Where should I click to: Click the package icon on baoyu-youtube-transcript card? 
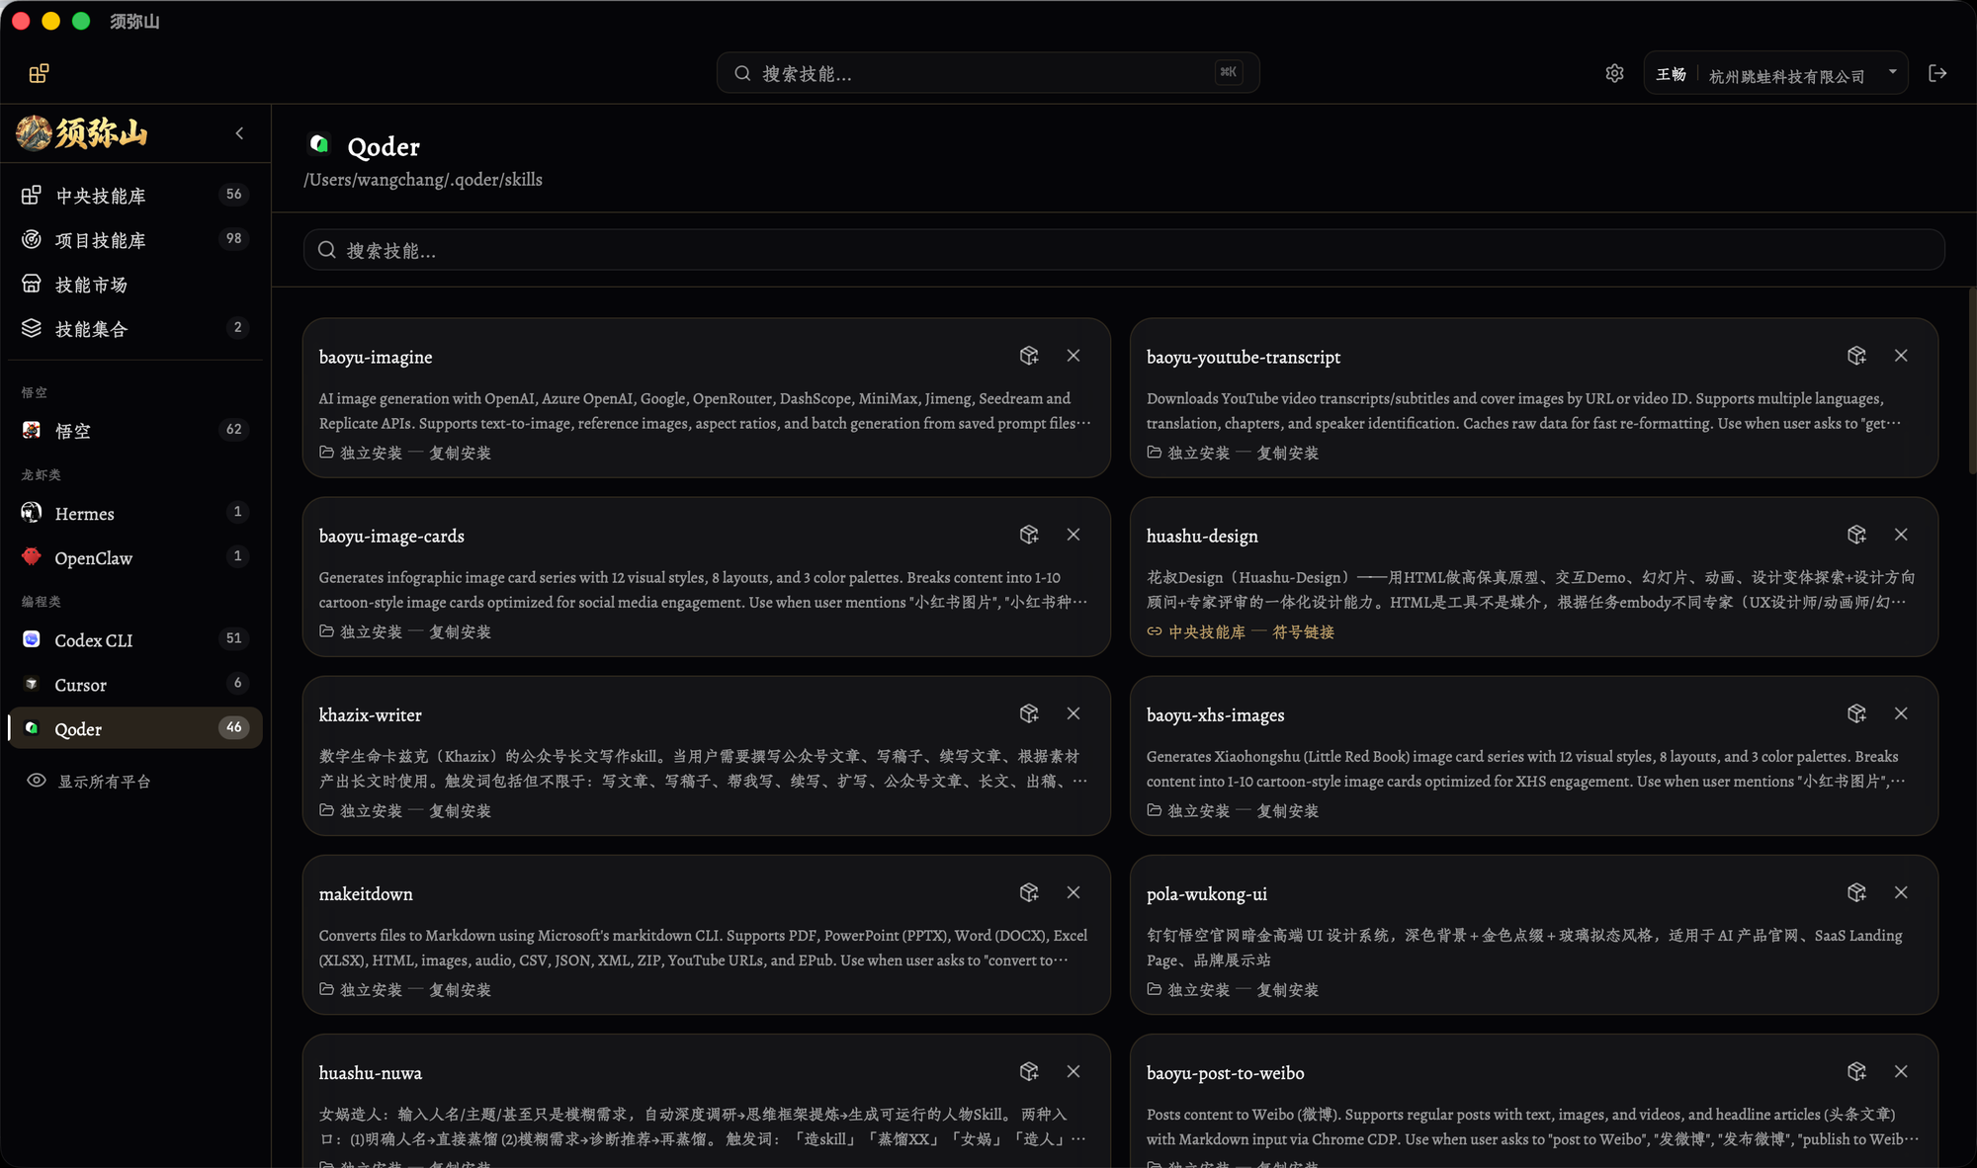coord(1856,356)
